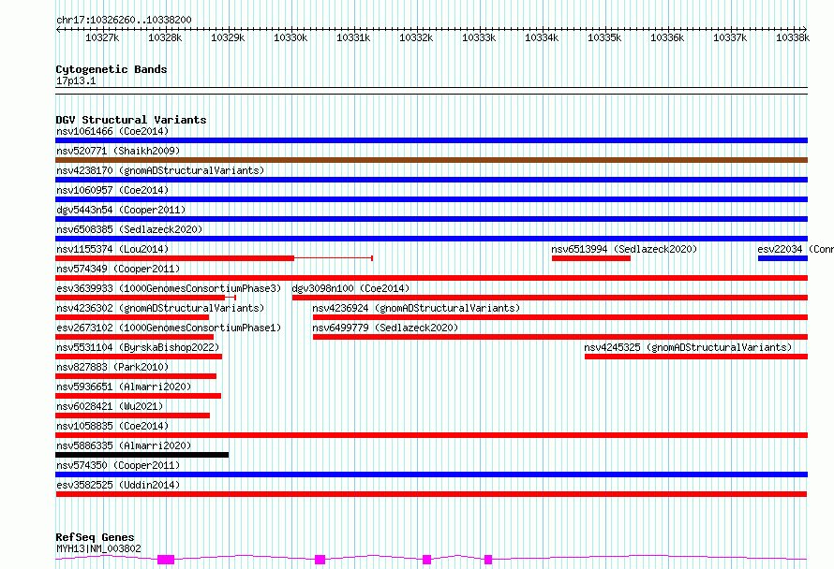Select the 17p13.1 cytogenetic band label
This screenshot has height=569, width=834.
point(76,80)
